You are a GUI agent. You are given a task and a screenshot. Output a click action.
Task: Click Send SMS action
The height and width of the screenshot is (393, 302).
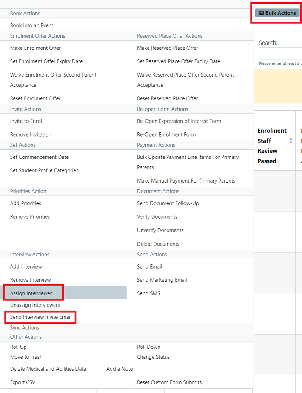click(148, 293)
